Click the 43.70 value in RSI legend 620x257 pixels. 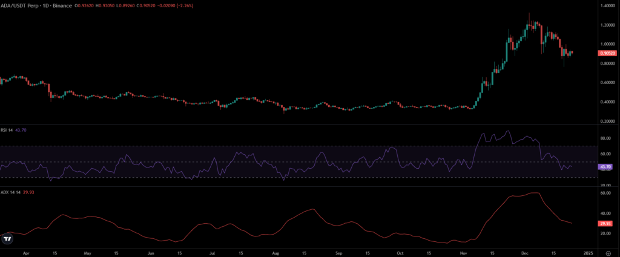[20, 130]
